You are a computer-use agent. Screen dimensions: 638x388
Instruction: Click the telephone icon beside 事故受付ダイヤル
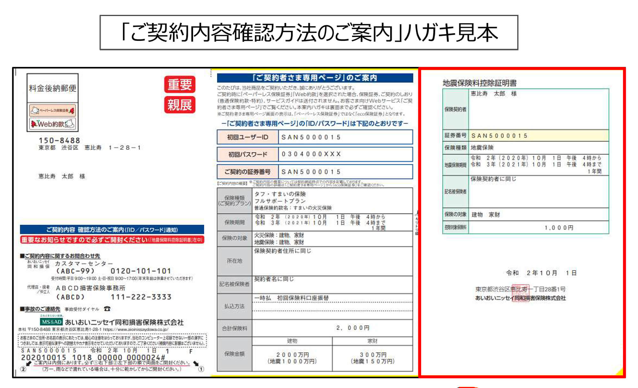pos(107,309)
